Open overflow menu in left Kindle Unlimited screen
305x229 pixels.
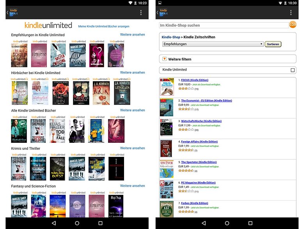pyautogui.click(x=141, y=12)
